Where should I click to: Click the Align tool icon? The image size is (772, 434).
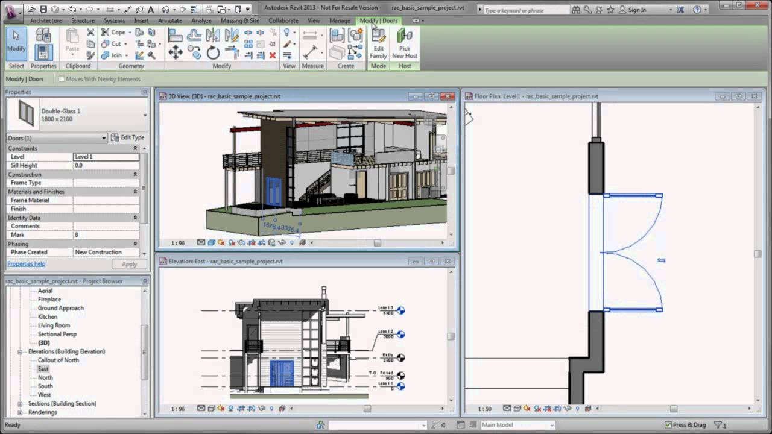coord(176,35)
